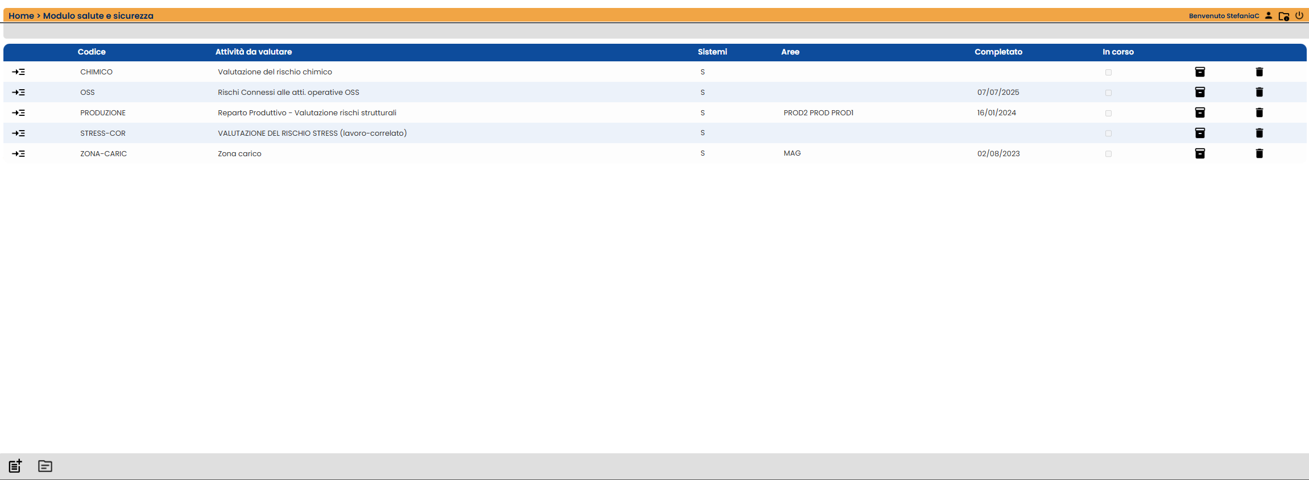Open the user profile icon

pyautogui.click(x=1269, y=16)
